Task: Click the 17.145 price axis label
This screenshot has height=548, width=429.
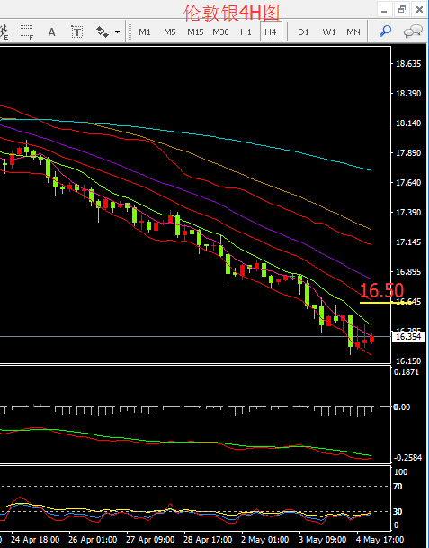Action: click(408, 242)
